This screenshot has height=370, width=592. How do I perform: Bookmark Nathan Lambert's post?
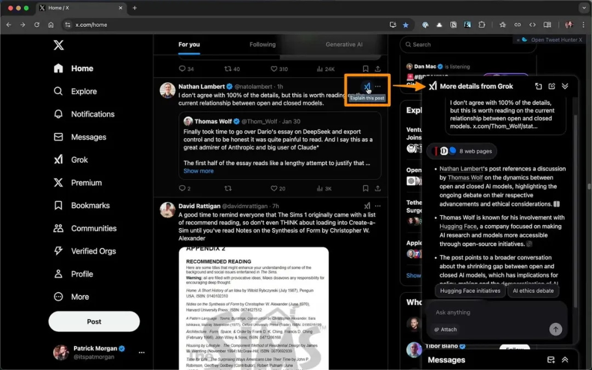click(365, 188)
